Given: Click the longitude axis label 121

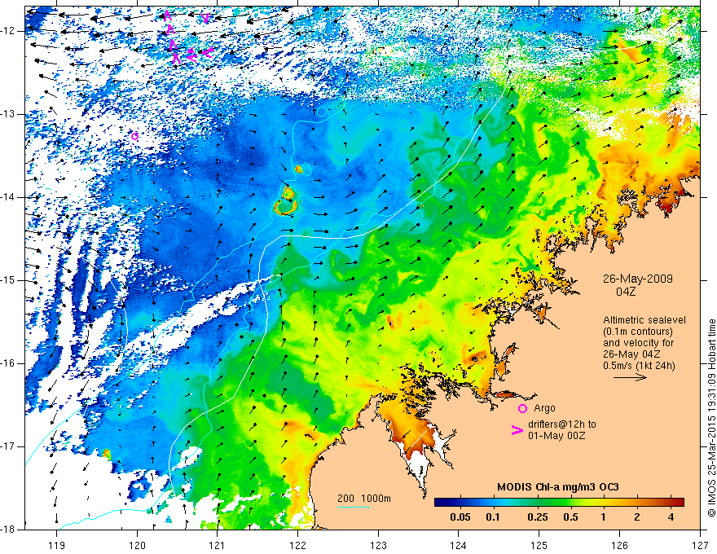Looking at the screenshot, I should tap(218, 545).
